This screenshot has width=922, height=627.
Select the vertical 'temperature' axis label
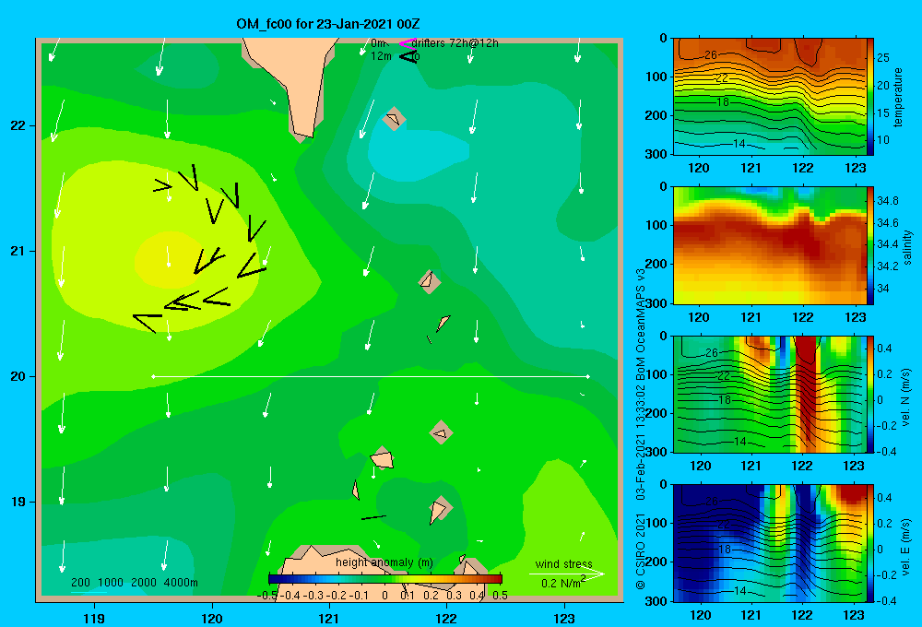point(898,97)
